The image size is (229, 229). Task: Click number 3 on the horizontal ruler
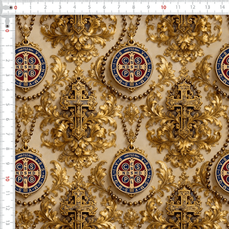(x=60, y=7)
